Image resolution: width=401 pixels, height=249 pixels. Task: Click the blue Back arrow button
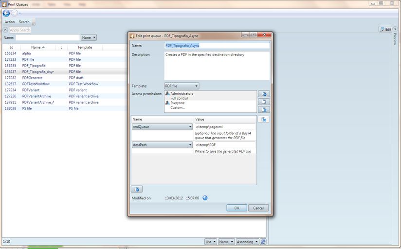pos(6,13)
